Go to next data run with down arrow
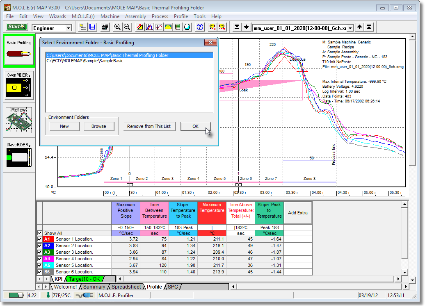Screen dimensions: 425x307 (247, 27)
